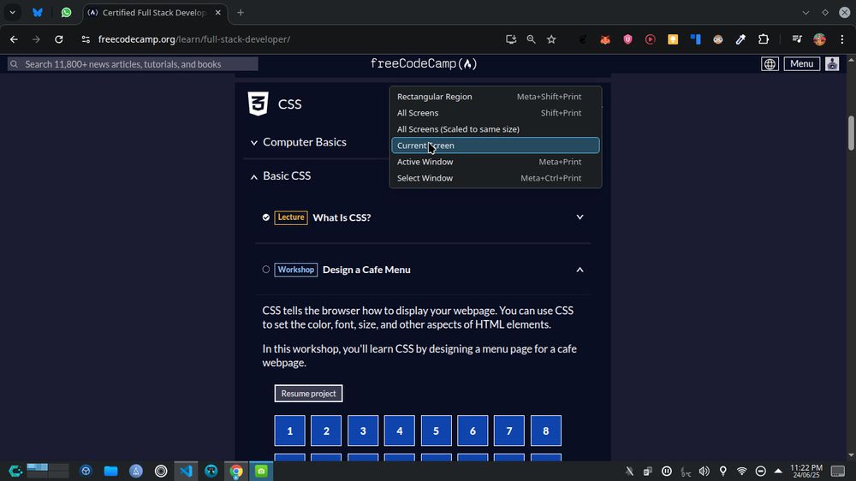Open the freeCodeCamp profile avatar
This screenshot has height=481, width=856.
pos(832,64)
